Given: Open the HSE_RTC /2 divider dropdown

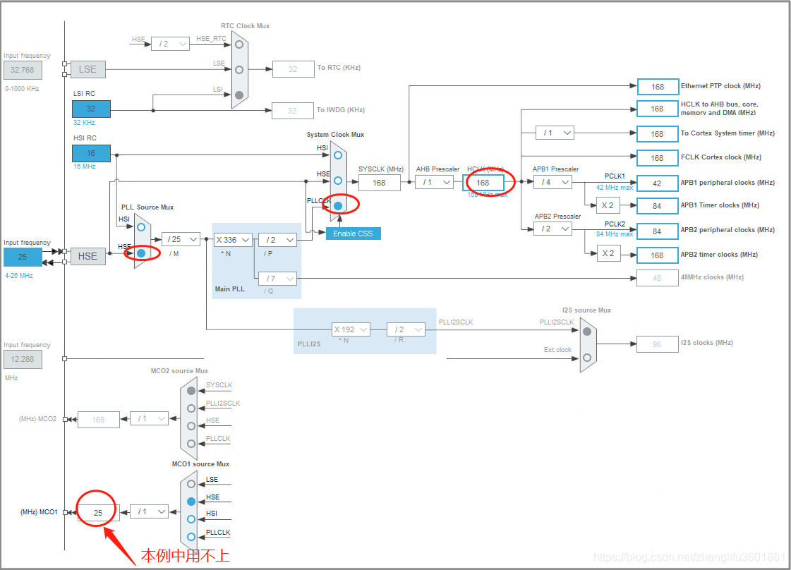Looking at the screenshot, I should tap(170, 43).
